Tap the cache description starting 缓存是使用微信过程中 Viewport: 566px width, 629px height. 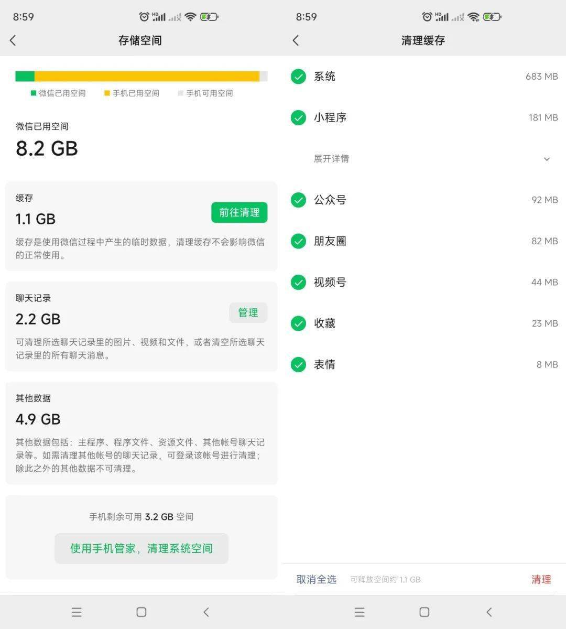click(140, 248)
